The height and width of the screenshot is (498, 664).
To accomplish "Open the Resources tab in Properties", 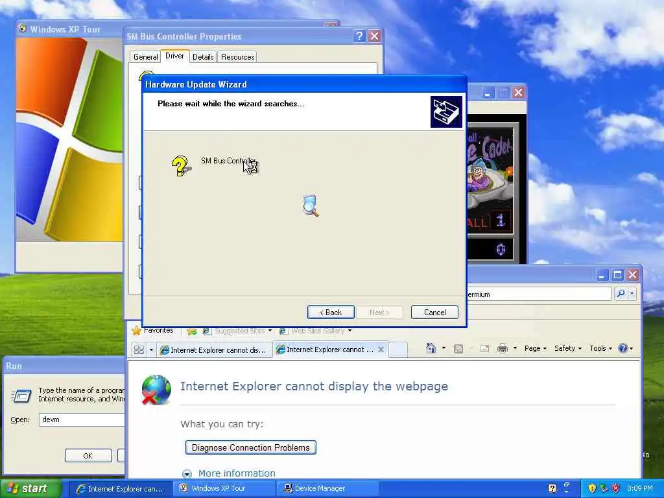I will tap(237, 57).
